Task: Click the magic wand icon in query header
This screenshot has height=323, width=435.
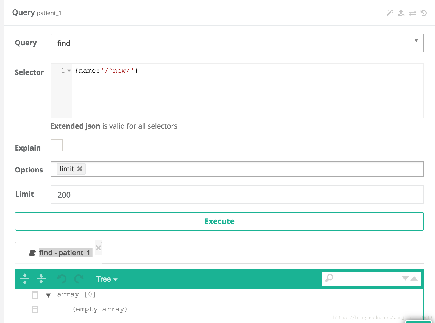Action: 390,13
